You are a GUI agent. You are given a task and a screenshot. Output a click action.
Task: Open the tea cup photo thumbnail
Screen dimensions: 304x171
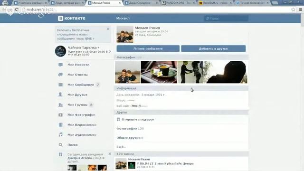(159, 72)
